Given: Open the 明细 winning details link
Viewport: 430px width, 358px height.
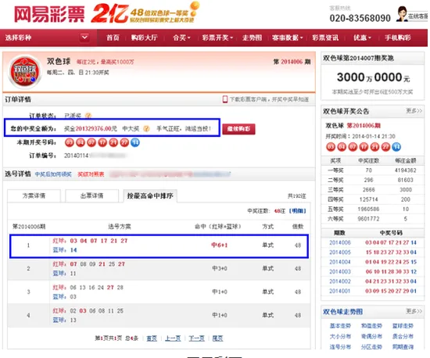Looking at the screenshot, I should pyautogui.click(x=298, y=211).
